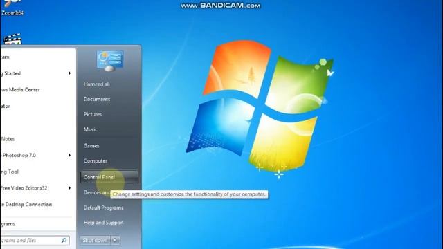Open All Programs list
443x249 pixels.
[x=8, y=224]
